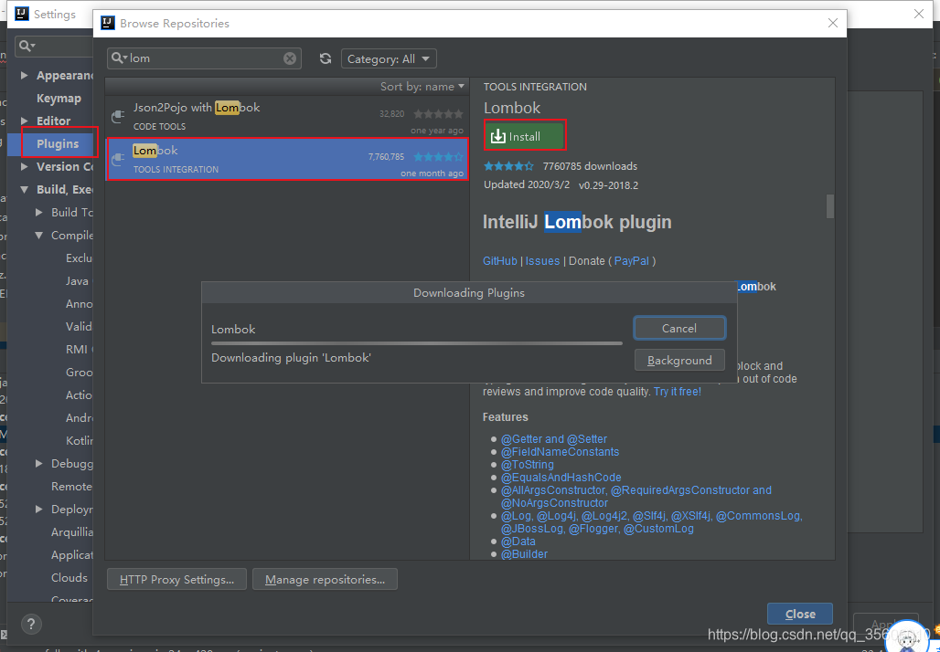Screen dimensions: 940x652
Task: Click the Lombok download progress bar
Action: coord(417,343)
